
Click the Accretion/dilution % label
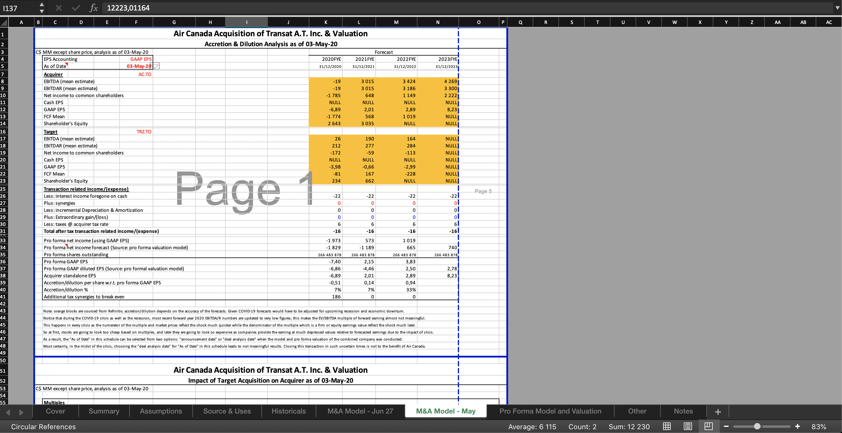click(x=66, y=290)
